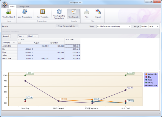The image size is (162, 117).
Task: Open the View Transactions icon
Action: pyautogui.click(x=25, y=14)
